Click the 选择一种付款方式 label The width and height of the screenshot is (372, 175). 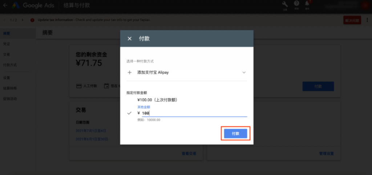coord(140,61)
